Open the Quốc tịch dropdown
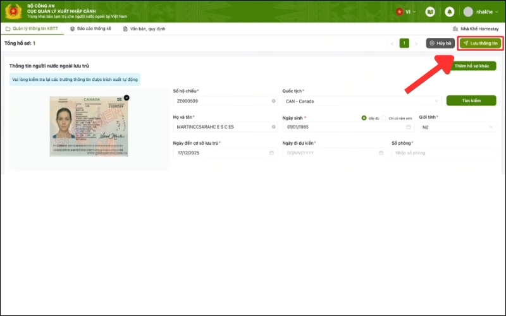 point(362,101)
